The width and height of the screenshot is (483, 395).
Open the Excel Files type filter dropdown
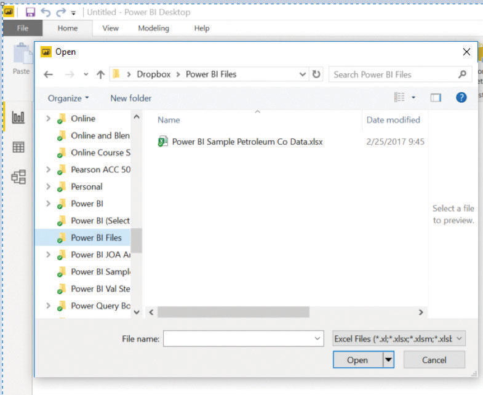[x=399, y=338]
